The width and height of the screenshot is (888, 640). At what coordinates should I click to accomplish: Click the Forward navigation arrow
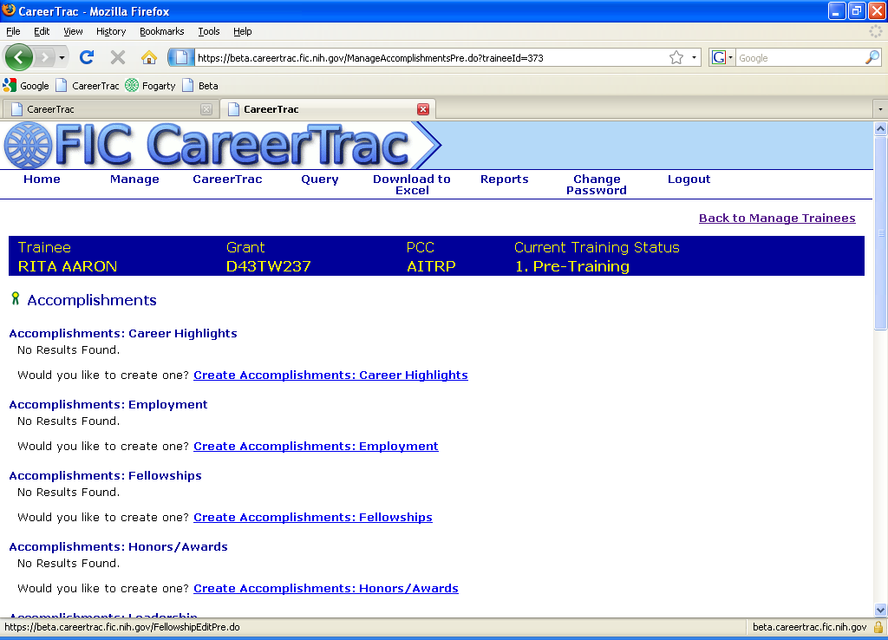(x=44, y=57)
